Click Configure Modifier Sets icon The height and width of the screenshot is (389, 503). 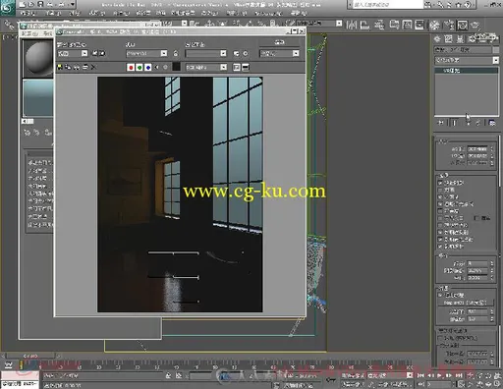tap(492, 123)
